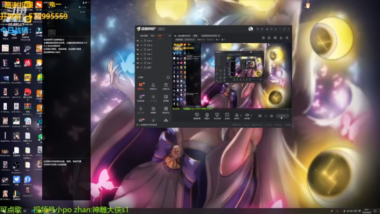380x214 pixels.
Task: Click the start streaming button
Action: [282, 116]
